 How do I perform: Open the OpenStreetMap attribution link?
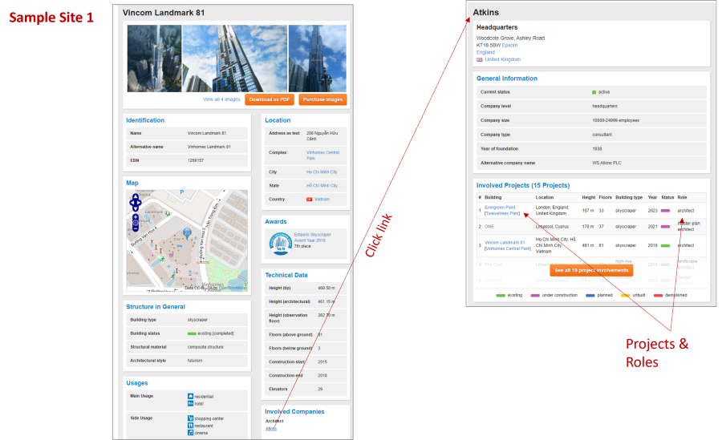coord(232,288)
